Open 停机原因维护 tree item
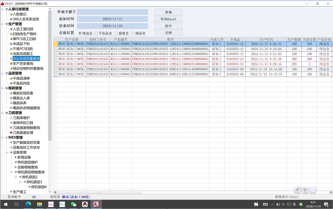This screenshot has height=209, width=333. tap(27, 162)
